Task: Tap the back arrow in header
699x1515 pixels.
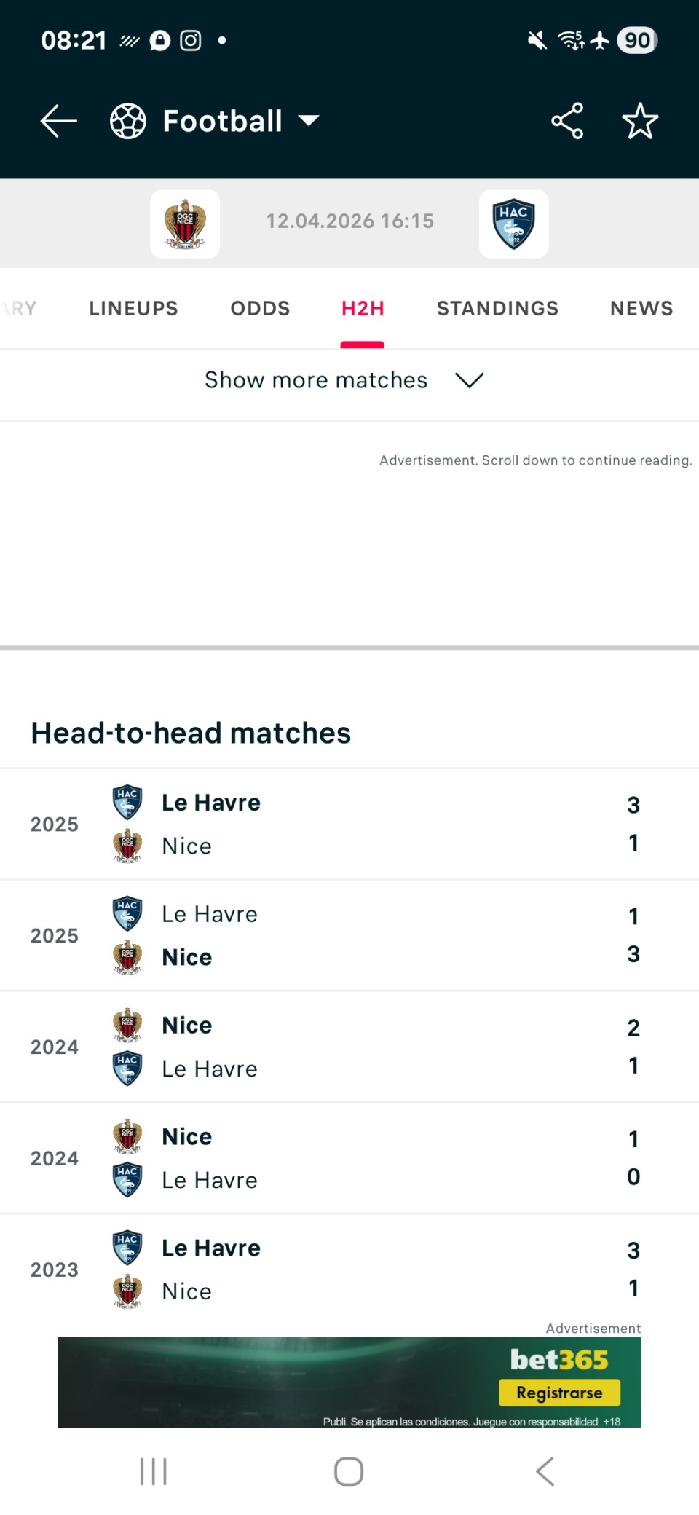Action: (x=58, y=121)
